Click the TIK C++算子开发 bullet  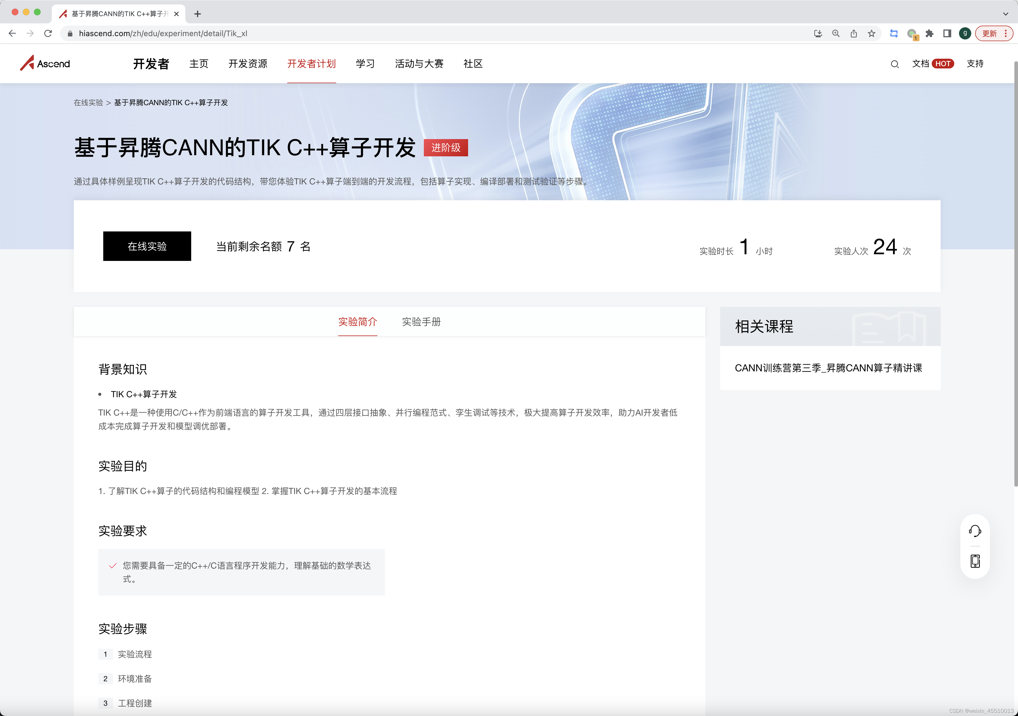pyautogui.click(x=144, y=394)
